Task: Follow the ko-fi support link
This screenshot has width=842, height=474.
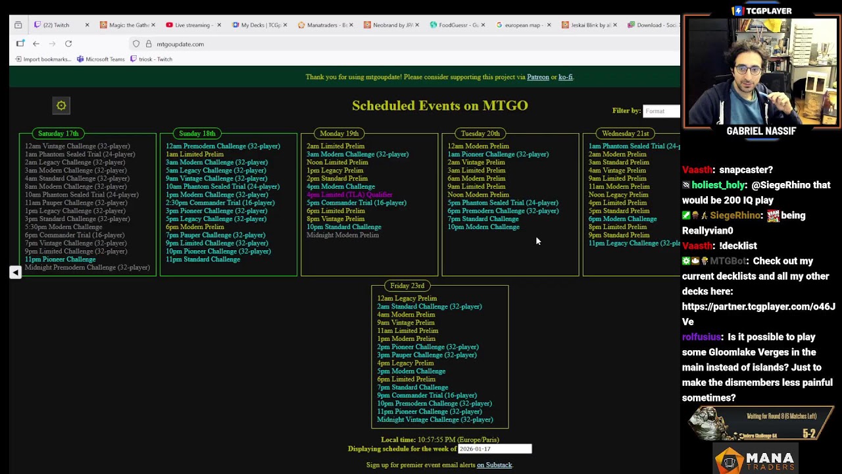Action: click(x=566, y=77)
